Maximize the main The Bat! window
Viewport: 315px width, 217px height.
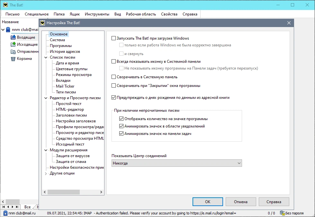click(292, 5)
